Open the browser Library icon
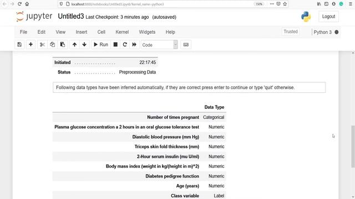Viewport: 355px width, 199px height. 319,4
